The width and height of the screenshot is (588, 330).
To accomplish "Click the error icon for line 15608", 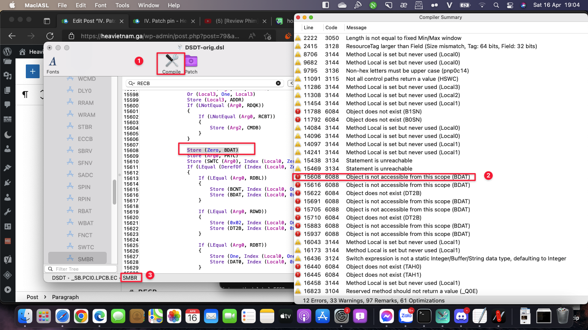I will [x=298, y=177].
